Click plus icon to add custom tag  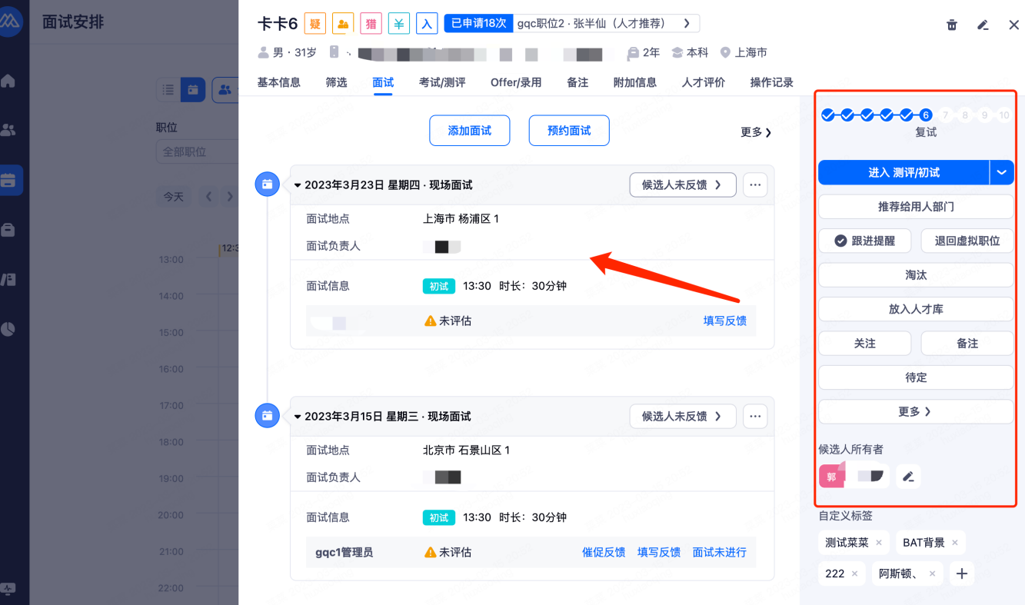(961, 573)
